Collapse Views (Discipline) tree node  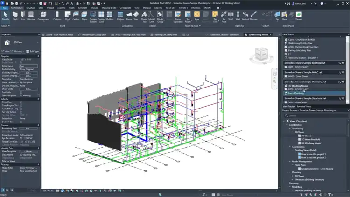pos(284,121)
